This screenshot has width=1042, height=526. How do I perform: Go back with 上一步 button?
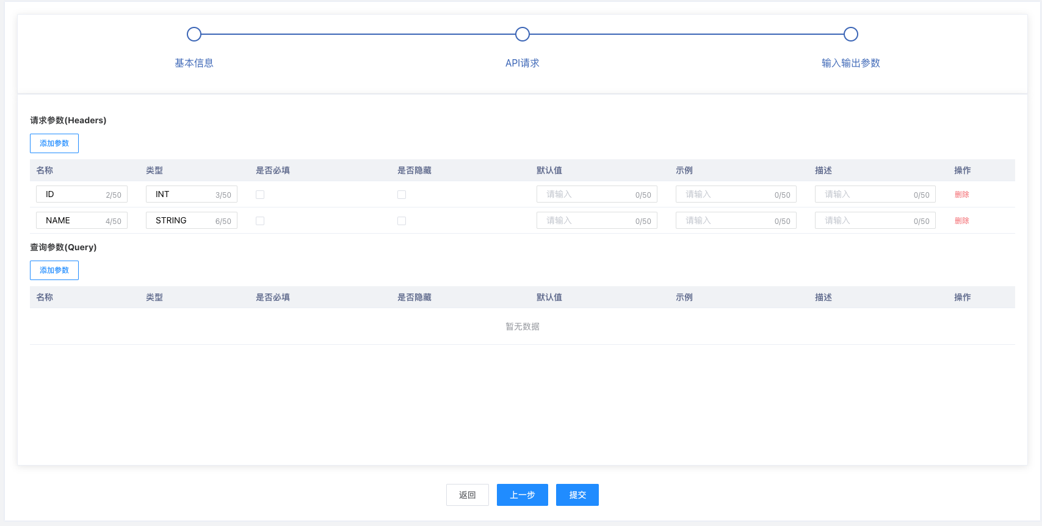point(523,495)
